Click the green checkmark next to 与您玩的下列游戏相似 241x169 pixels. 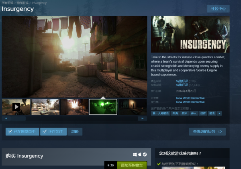[x=159, y=164]
